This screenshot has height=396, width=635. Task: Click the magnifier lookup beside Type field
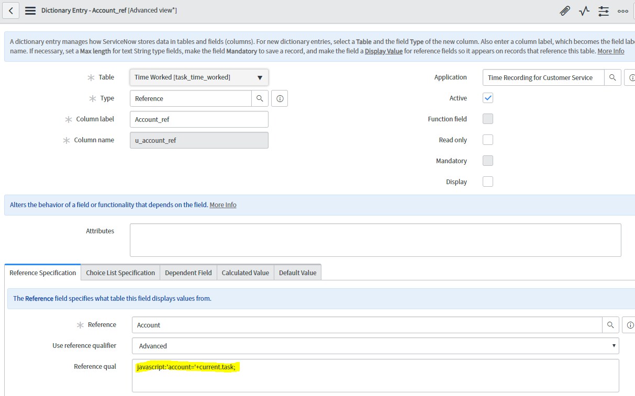click(260, 98)
